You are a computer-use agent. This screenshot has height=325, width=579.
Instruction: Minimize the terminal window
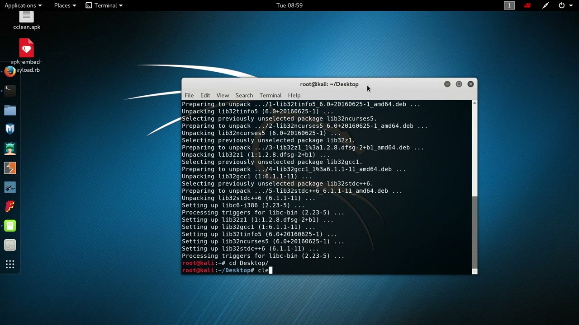pos(447,84)
